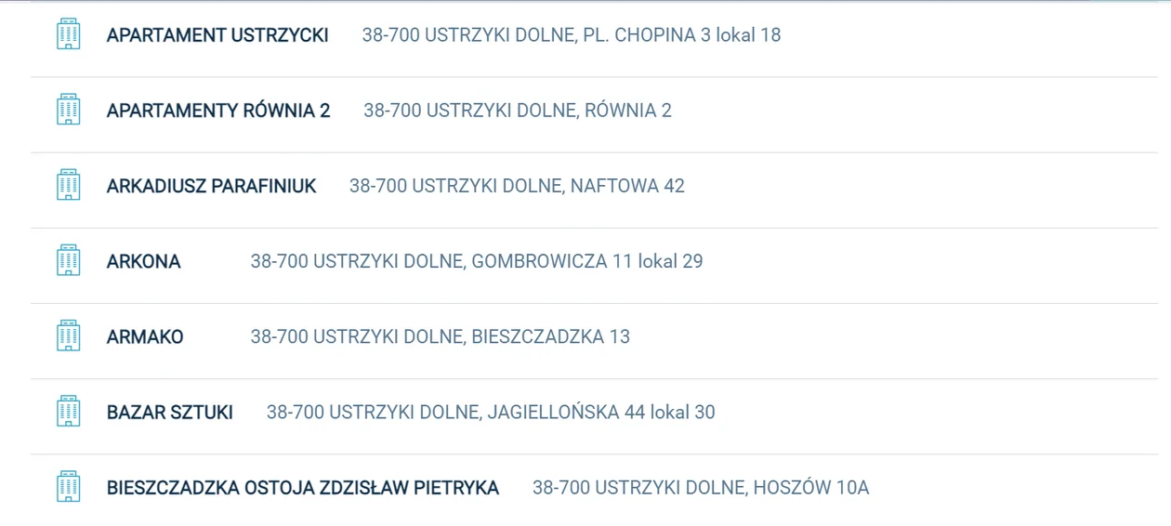
Task: Open BIESZCZADZKA OSTOJA ZDZISŁAW PIETRYKA listing
Action: (x=303, y=487)
